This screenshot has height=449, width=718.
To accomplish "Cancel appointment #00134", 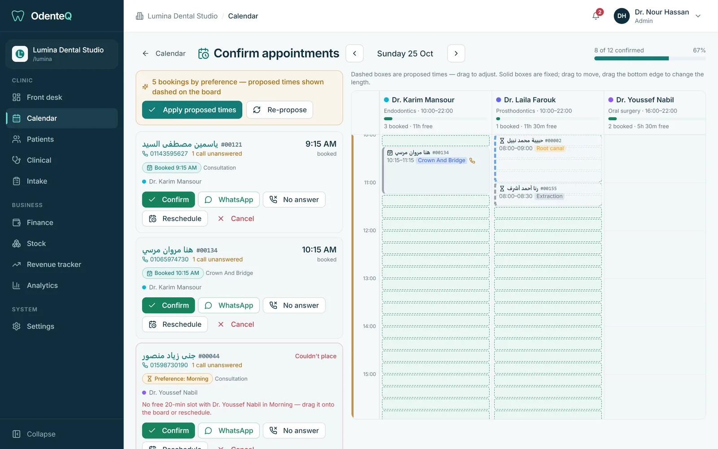I will [236, 324].
